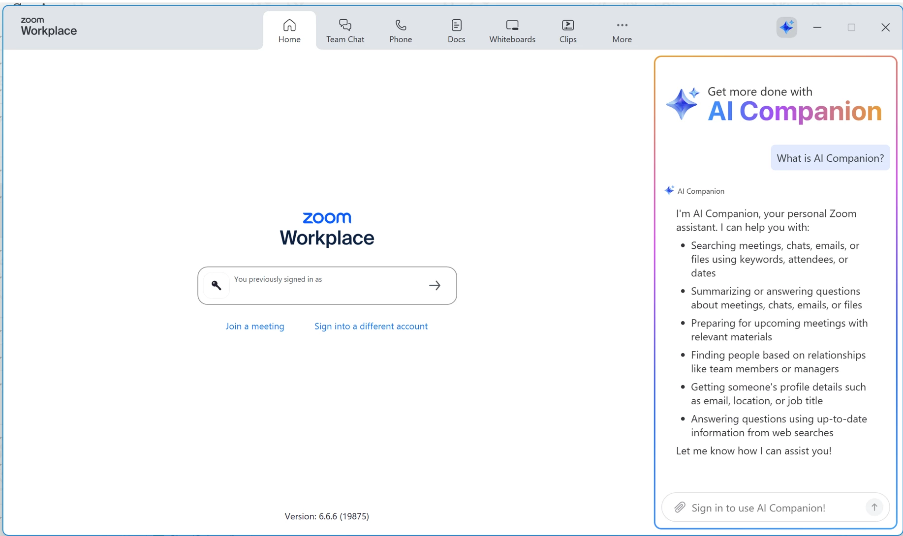Click the centered zoom Workplace logo
The image size is (903, 536).
pyautogui.click(x=327, y=229)
